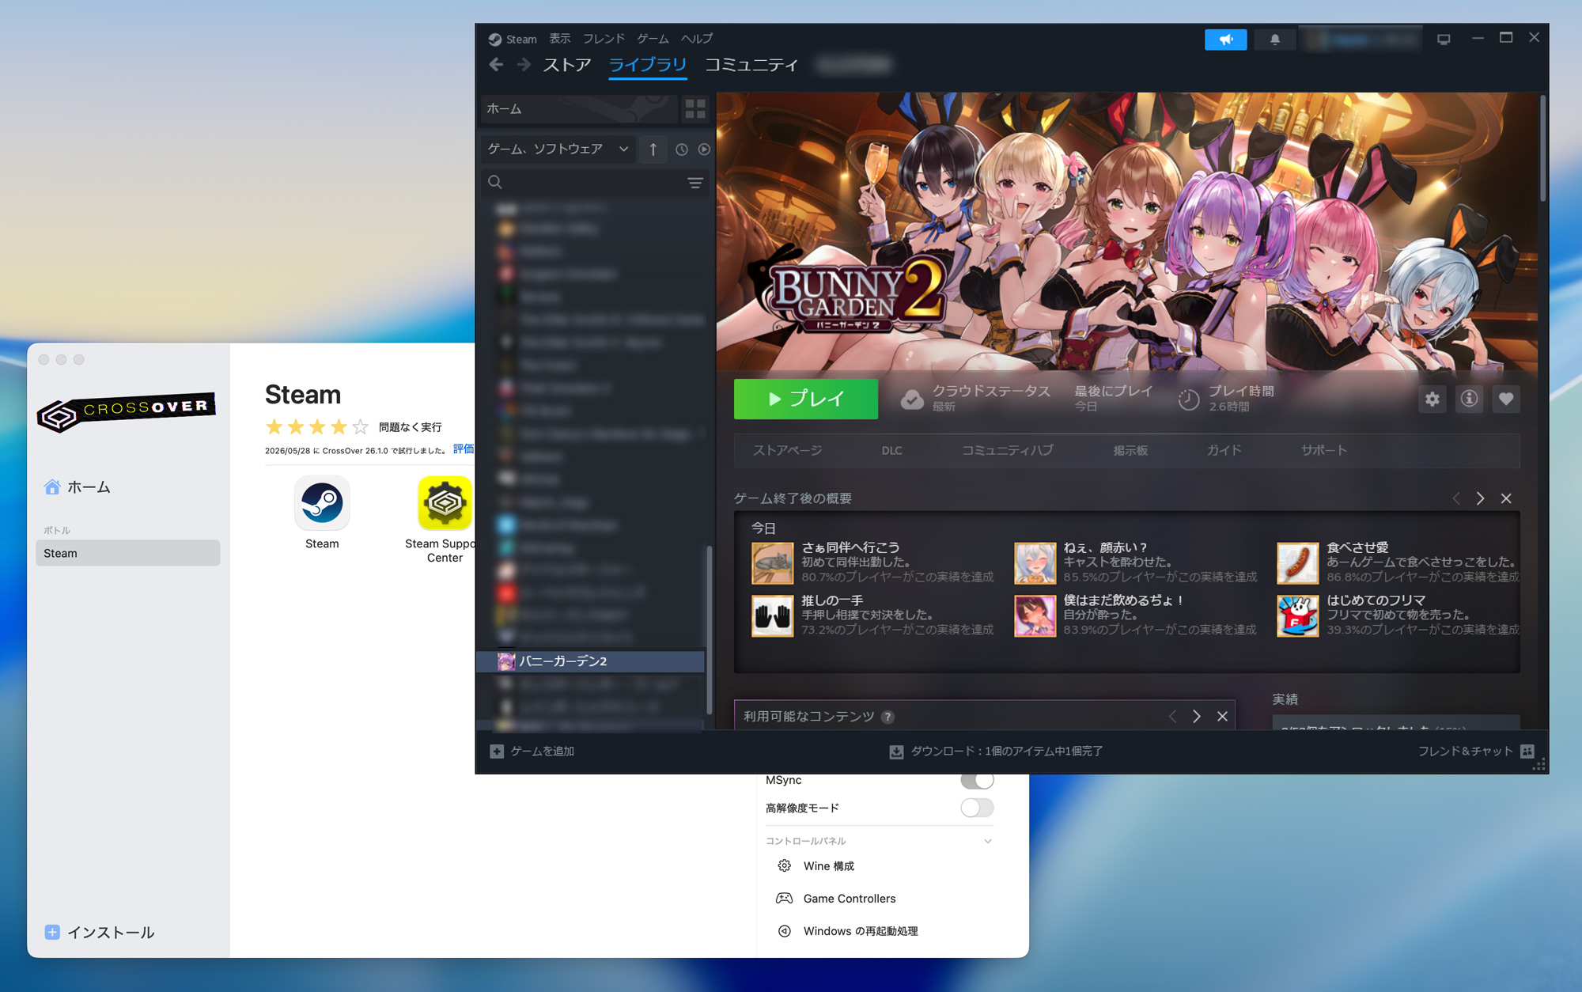Select バニーガーデン2 in library list
1582x992 pixels.
[591, 661]
